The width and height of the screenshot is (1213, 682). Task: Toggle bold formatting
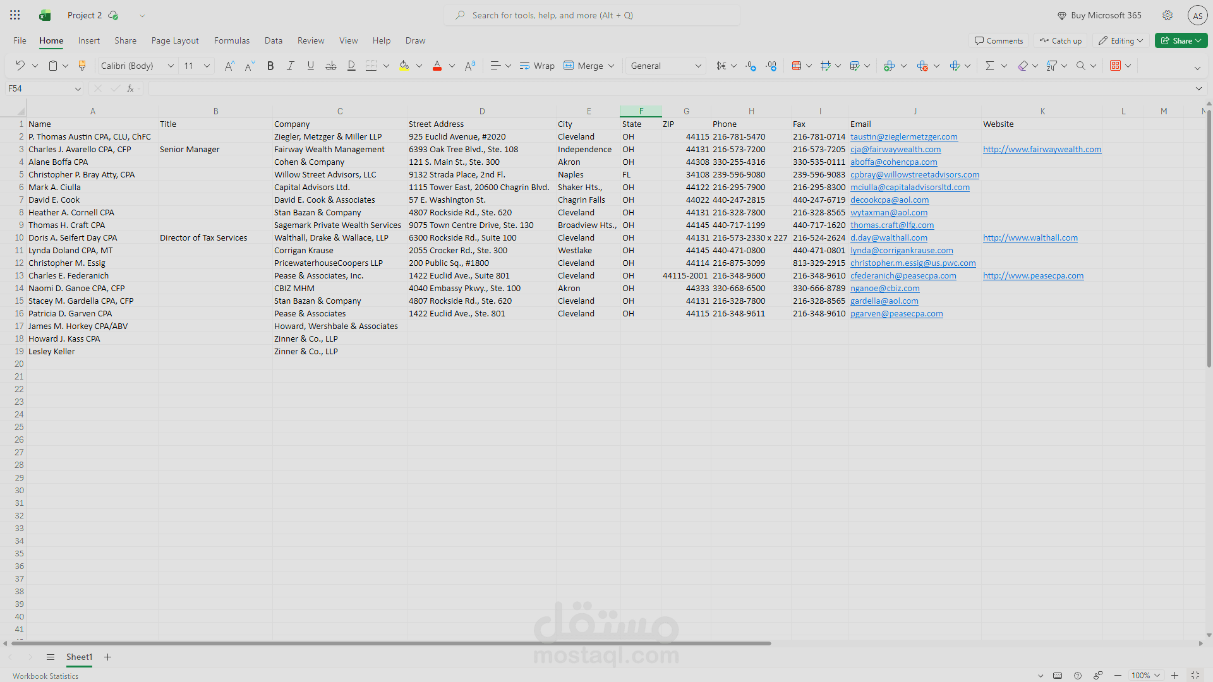point(270,66)
